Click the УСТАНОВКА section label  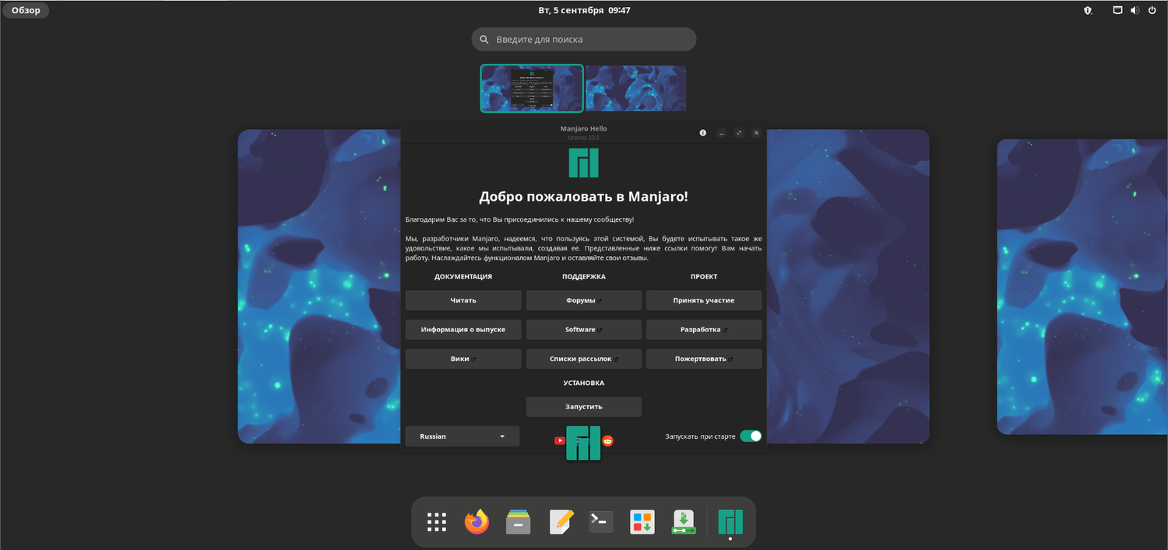pos(584,384)
